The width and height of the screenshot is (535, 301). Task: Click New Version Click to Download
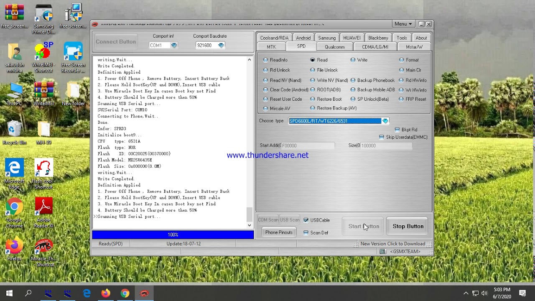393,244
